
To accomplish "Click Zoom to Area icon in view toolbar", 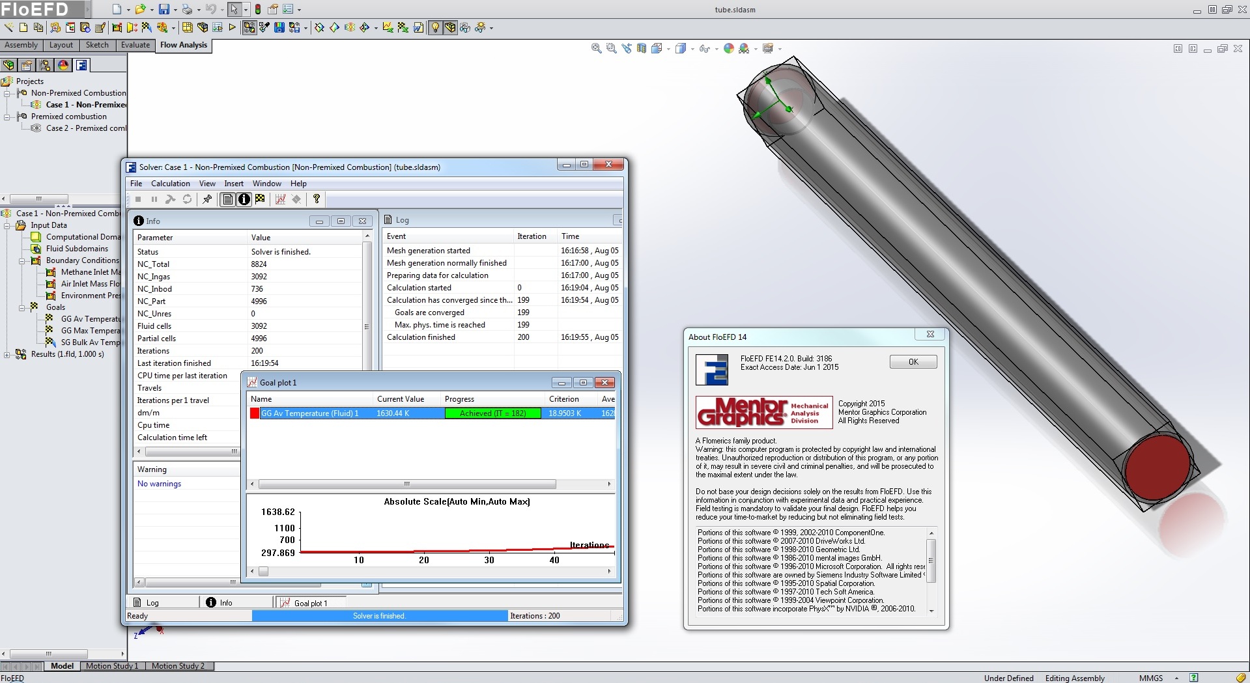I will (611, 48).
